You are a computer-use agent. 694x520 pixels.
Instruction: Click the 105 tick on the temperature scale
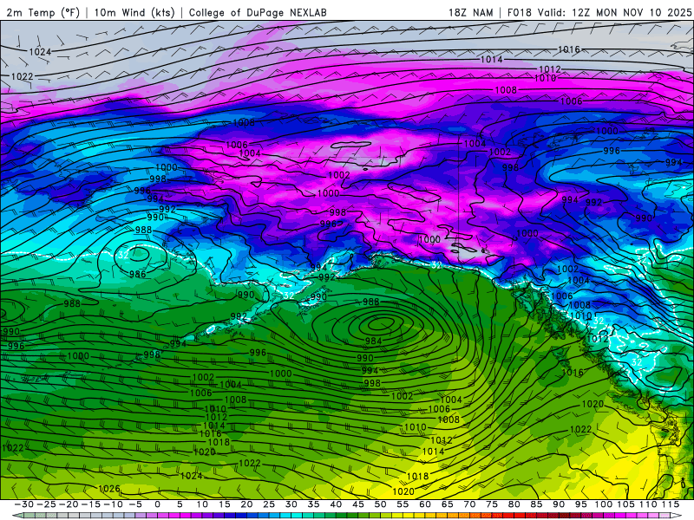625,504
